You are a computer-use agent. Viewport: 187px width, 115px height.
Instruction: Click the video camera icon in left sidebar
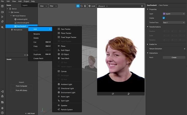click(x=2, y=12)
